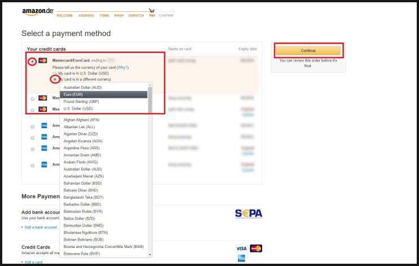419x266 pixels.
Task: Click the yellow Continue button
Action: (x=308, y=51)
